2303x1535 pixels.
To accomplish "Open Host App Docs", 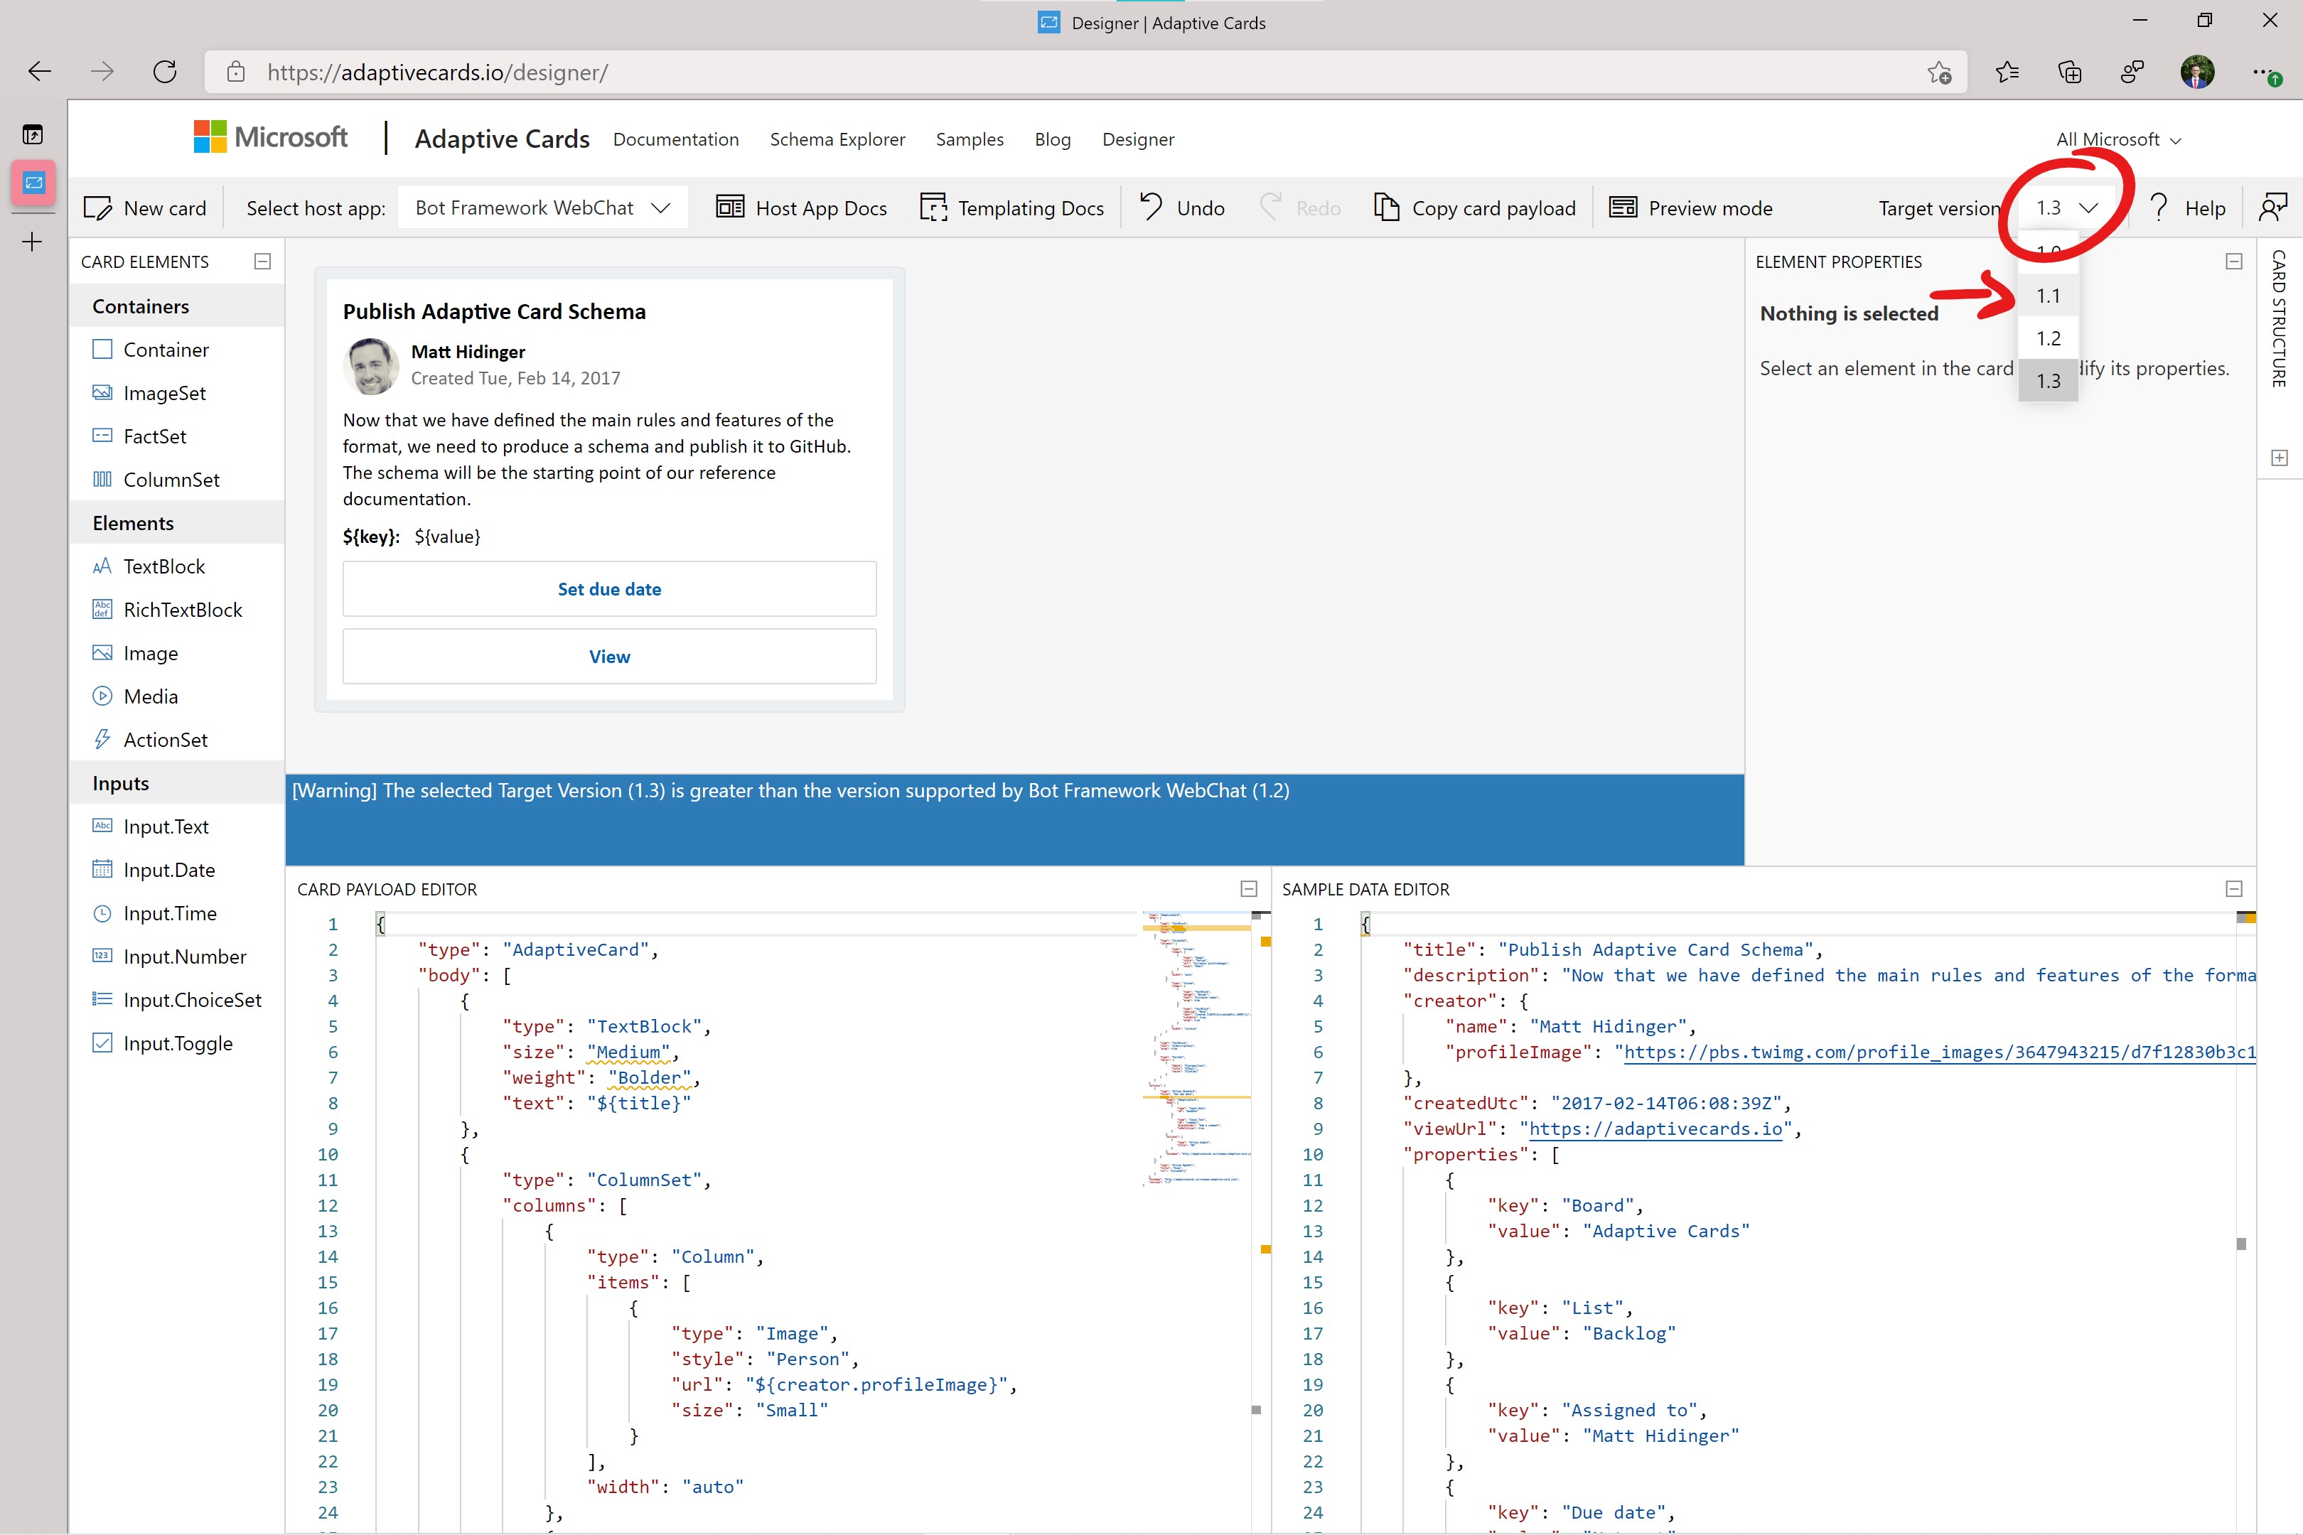I will pyautogui.click(x=801, y=208).
